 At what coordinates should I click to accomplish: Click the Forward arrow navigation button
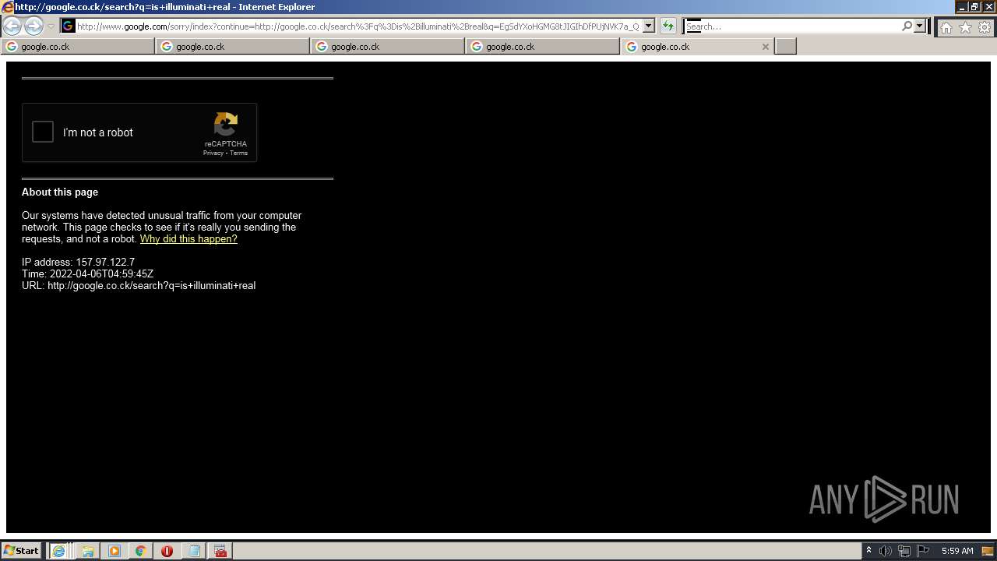[x=33, y=26]
